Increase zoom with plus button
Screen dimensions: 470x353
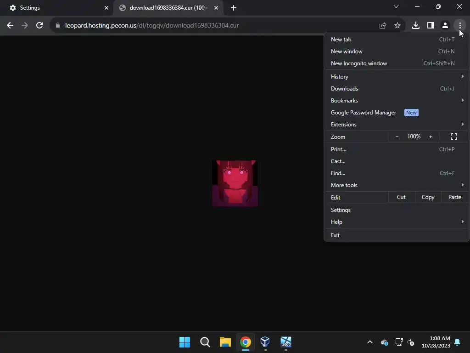[431, 137]
